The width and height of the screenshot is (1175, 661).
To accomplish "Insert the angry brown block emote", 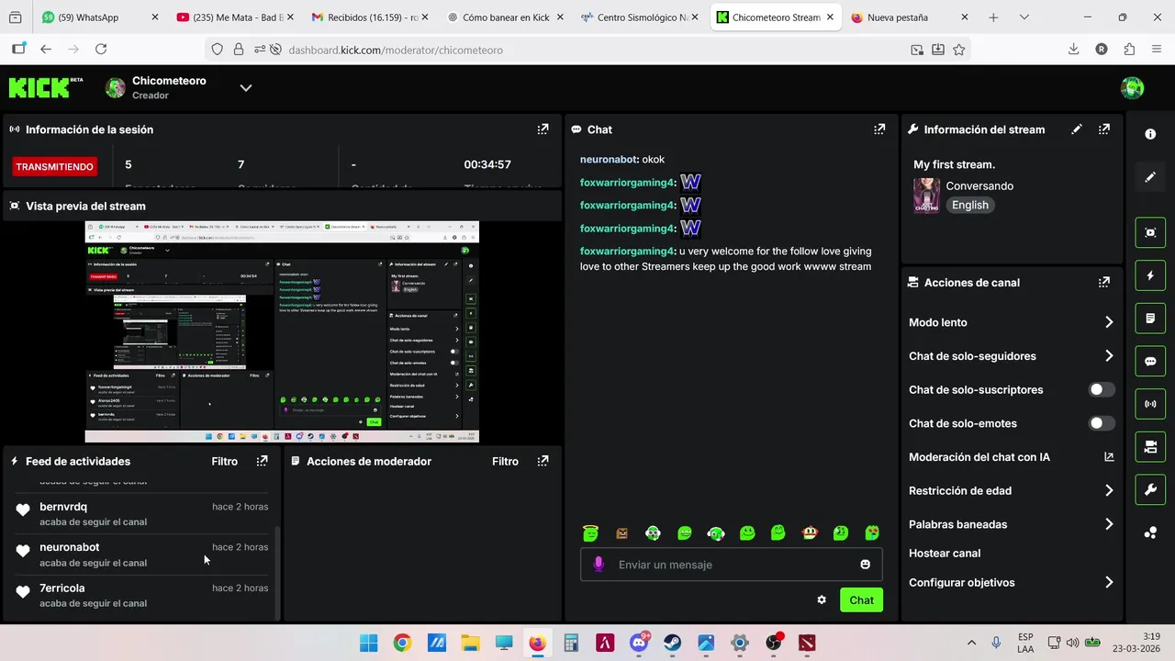I will pos(621,532).
